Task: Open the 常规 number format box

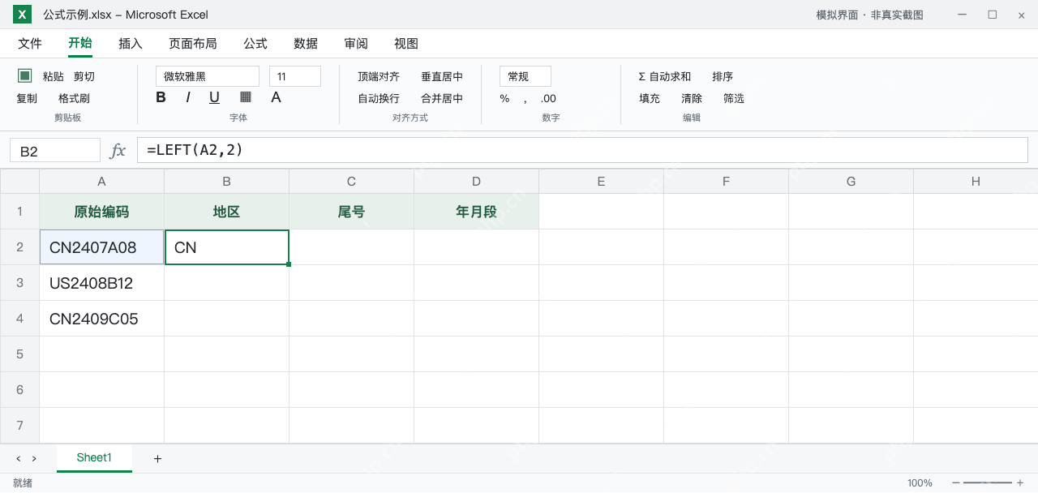Action: tap(525, 76)
